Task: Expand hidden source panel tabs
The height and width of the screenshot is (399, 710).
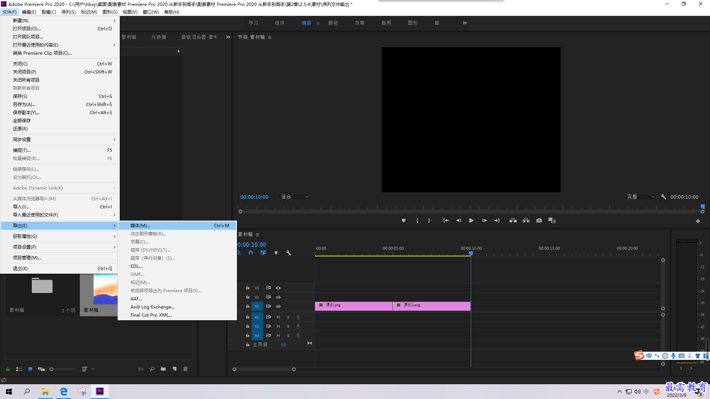Action: pos(228,37)
